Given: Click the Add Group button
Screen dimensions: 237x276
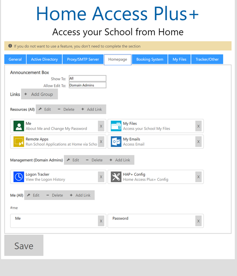Looking at the screenshot, I should tap(39, 94).
